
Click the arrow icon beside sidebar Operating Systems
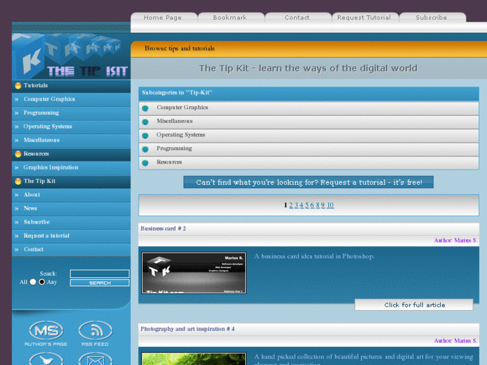pyautogui.click(x=17, y=127)
